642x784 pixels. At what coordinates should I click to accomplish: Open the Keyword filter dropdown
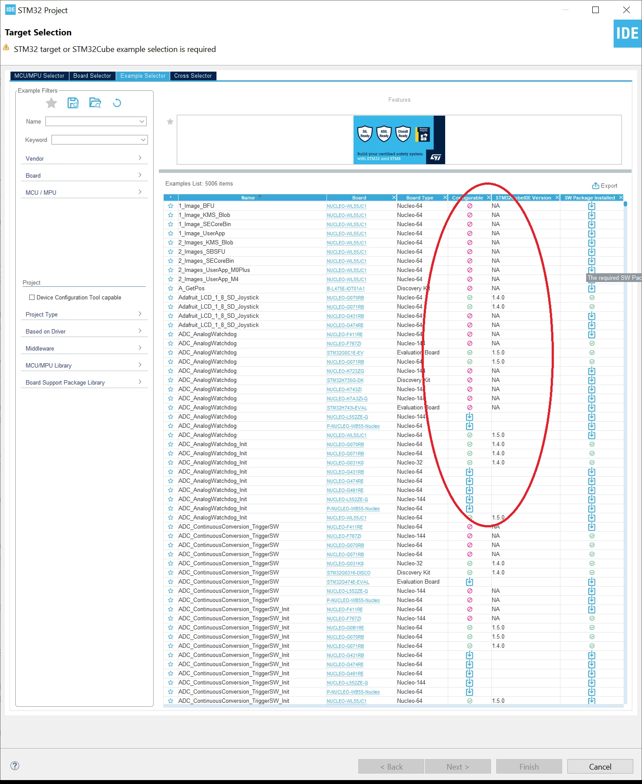point(143,140)
